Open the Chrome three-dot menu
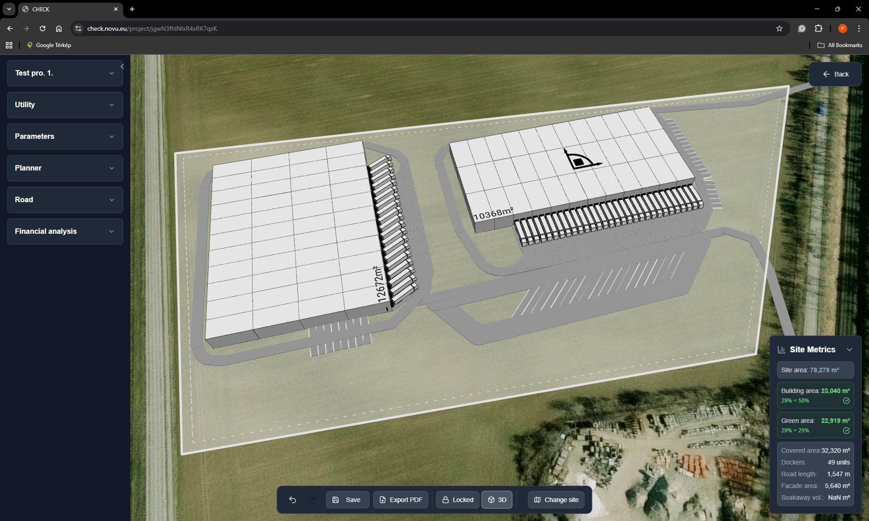The image size is (869, 521). pos(859,28)
